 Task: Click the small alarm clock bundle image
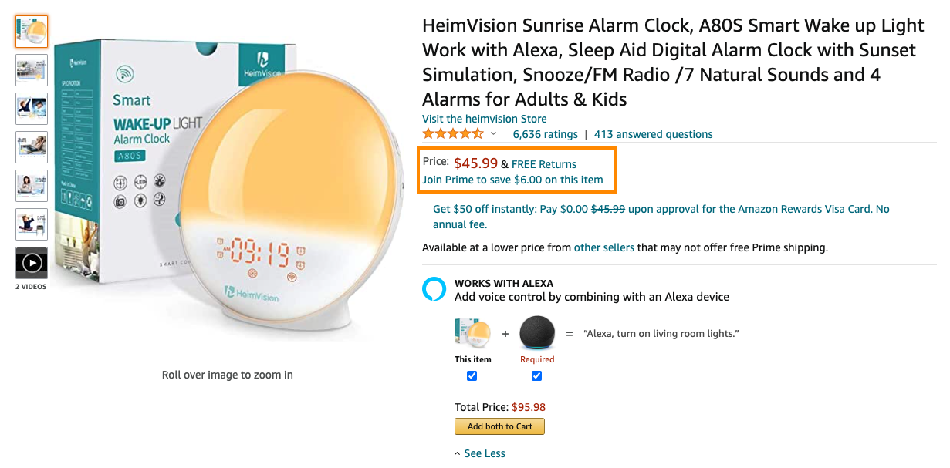[472, 334]
